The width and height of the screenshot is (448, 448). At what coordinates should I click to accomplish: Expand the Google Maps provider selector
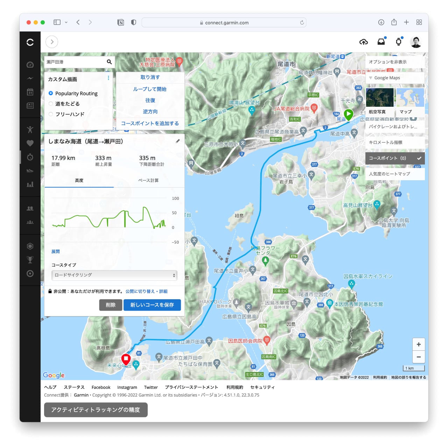point(395,78)
